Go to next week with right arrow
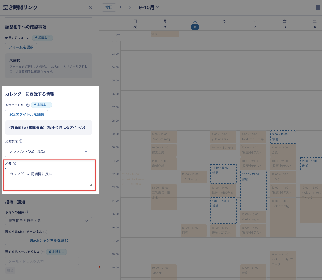 [130, 7]
